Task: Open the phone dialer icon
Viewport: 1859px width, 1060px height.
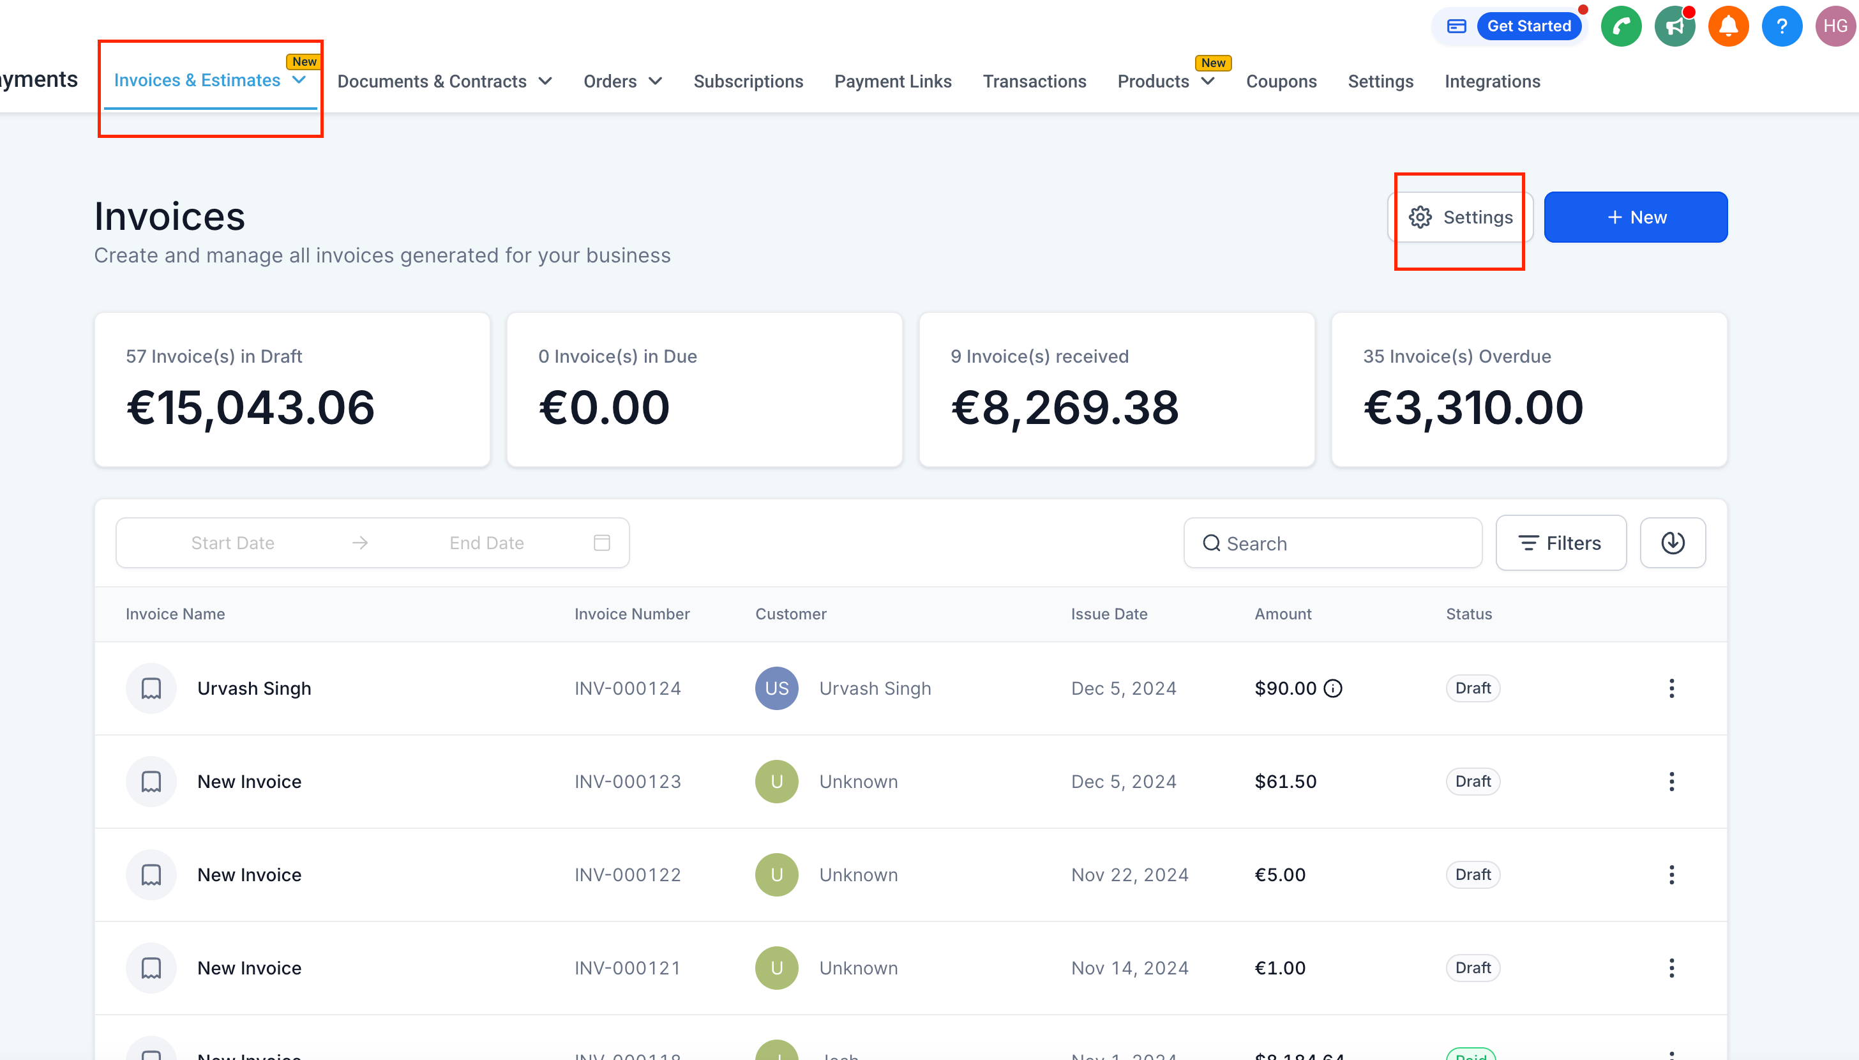Action: click(x=1621, y=26)
